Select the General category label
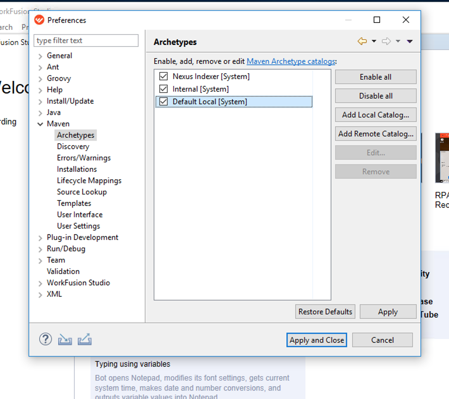The image size is (449, 399). pos(59,56)
